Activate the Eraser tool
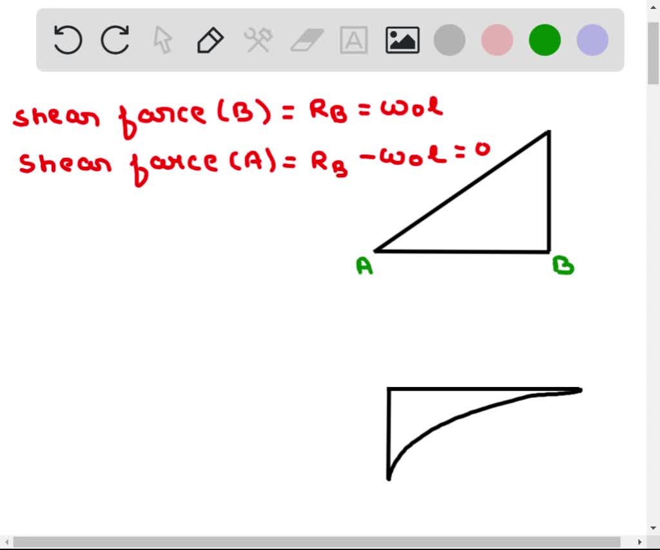Screen dimensions: 660x550 [305, 39]
